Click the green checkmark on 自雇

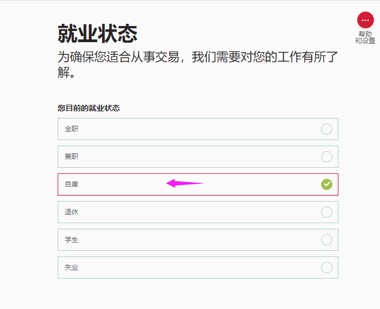(327, 184)
